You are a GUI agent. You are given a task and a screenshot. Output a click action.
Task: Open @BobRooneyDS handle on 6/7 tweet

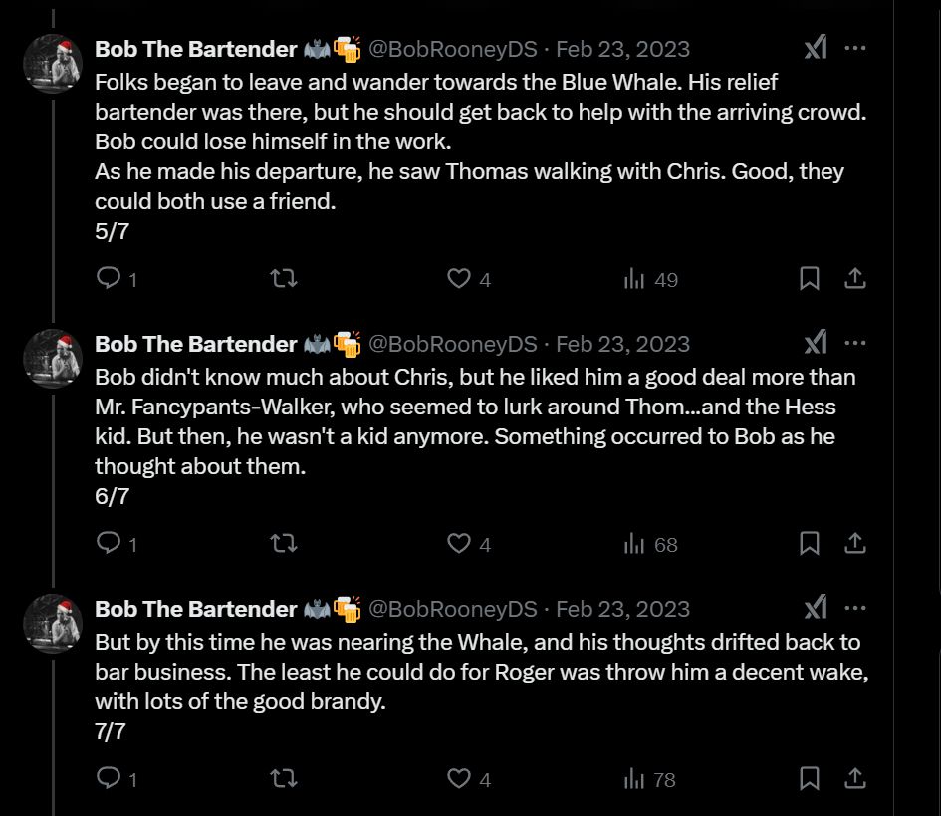click(x=453, y=344)
